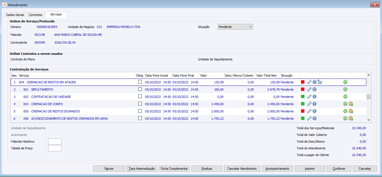Click the Imprimir button
The height and width of the screenshot is (177, 382).
(310, 169)
